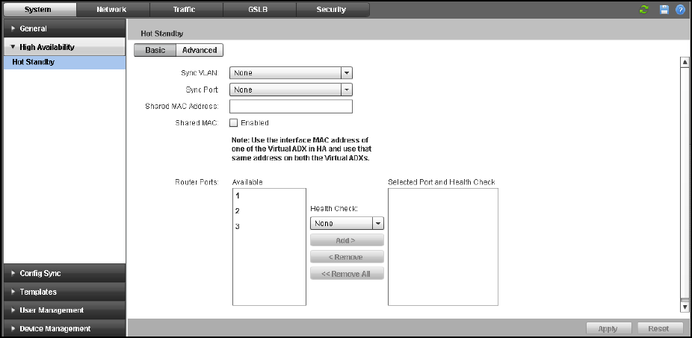Click the scrollbar up arrow
The height and width of the screenshot is (338, 692).
click(x=685, y=62)
